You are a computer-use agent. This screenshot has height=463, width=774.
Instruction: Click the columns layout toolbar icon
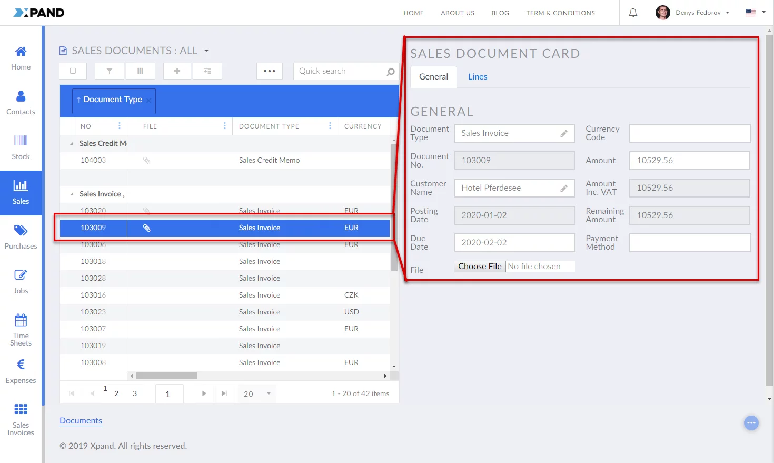(x=140, y=71)
